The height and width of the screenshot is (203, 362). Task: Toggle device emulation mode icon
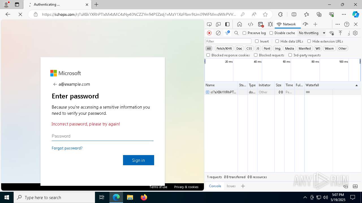pyautogui.click(x=218, y=24)
